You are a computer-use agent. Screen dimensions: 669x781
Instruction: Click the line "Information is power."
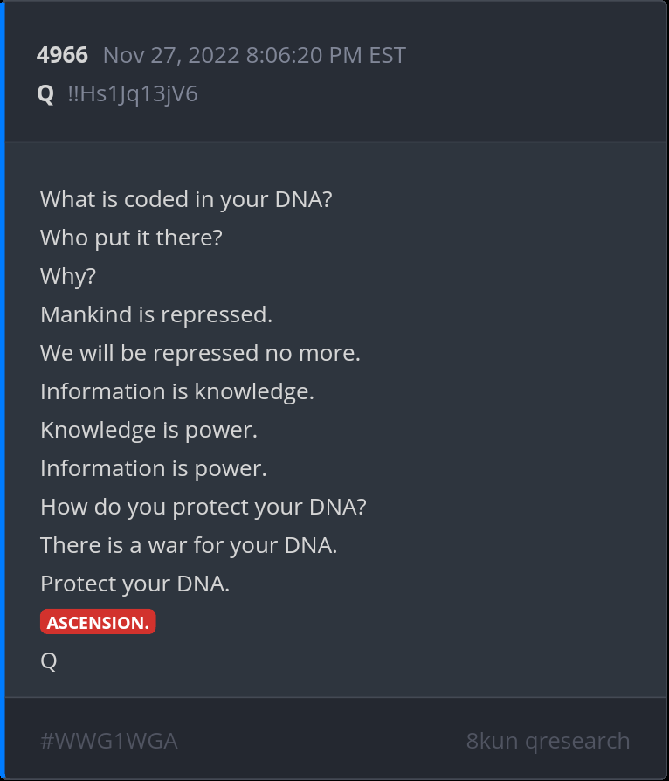[154, 468]
